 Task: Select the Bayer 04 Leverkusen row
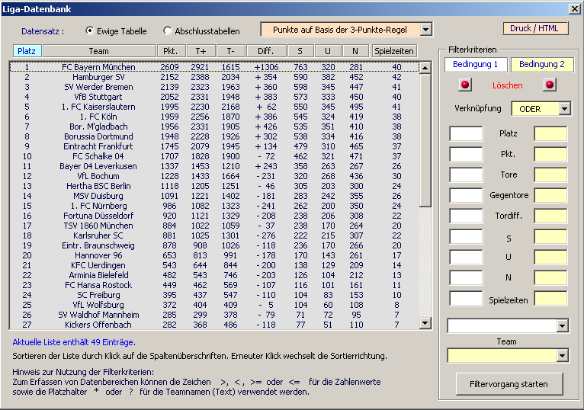[214, 166]
